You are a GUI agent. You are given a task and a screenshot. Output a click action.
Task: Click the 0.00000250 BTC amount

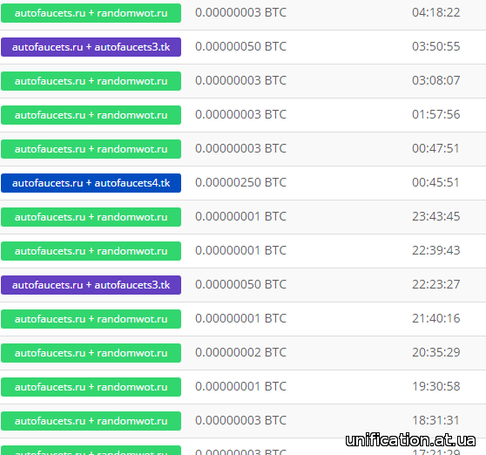tap(240, 182)
